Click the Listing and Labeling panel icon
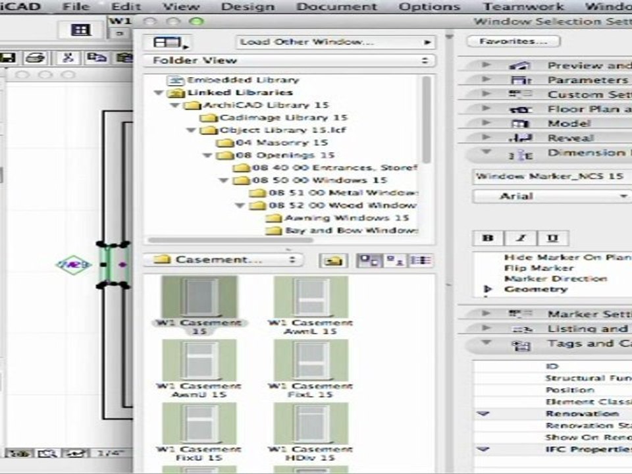The height and width of the screenshot is (474, 632). [521, 329]
